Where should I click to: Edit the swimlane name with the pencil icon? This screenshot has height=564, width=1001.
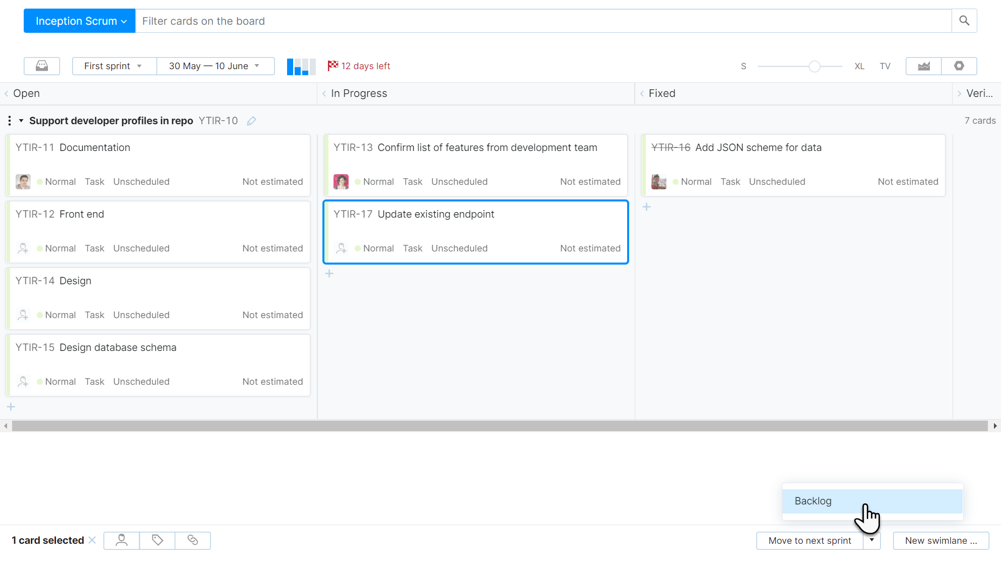pyautogui.click(x=251, y=121)
